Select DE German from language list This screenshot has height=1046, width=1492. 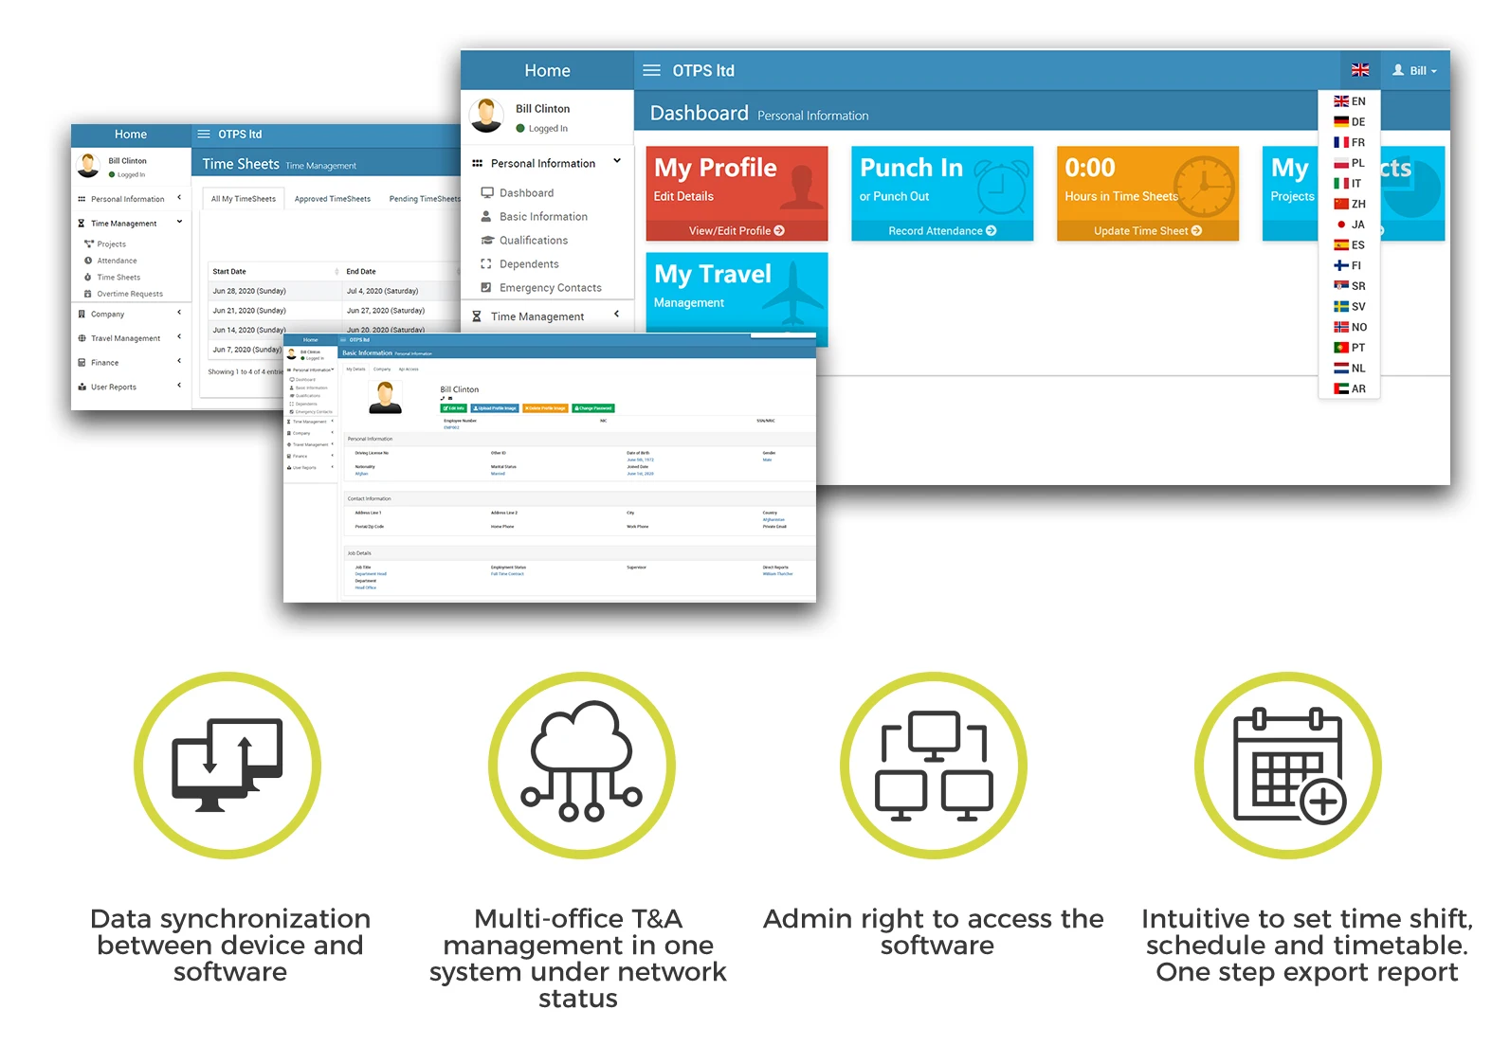point(1350,122)
